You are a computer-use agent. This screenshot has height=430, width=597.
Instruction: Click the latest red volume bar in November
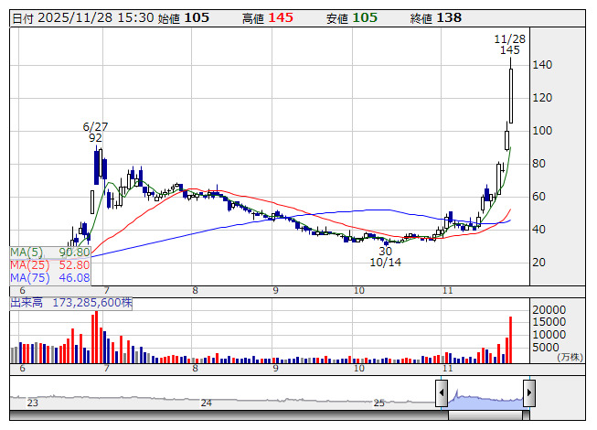click(510, 339)
